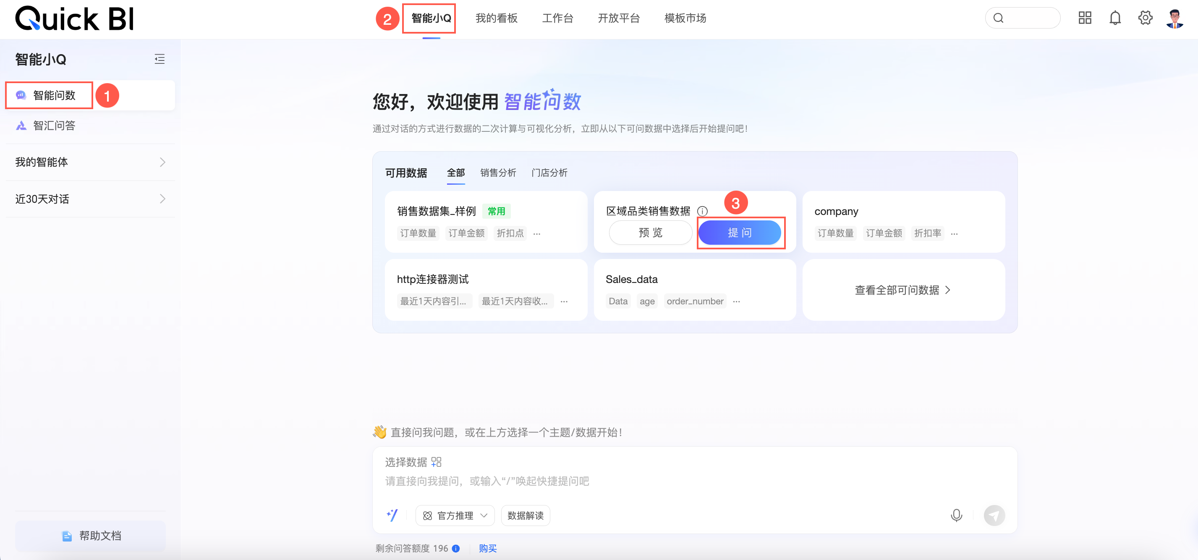Viewport: 1198px width, 560px height.
Task: Open the Sales_data dataset card
Action: pyautogui.click(x=695, y=290)
